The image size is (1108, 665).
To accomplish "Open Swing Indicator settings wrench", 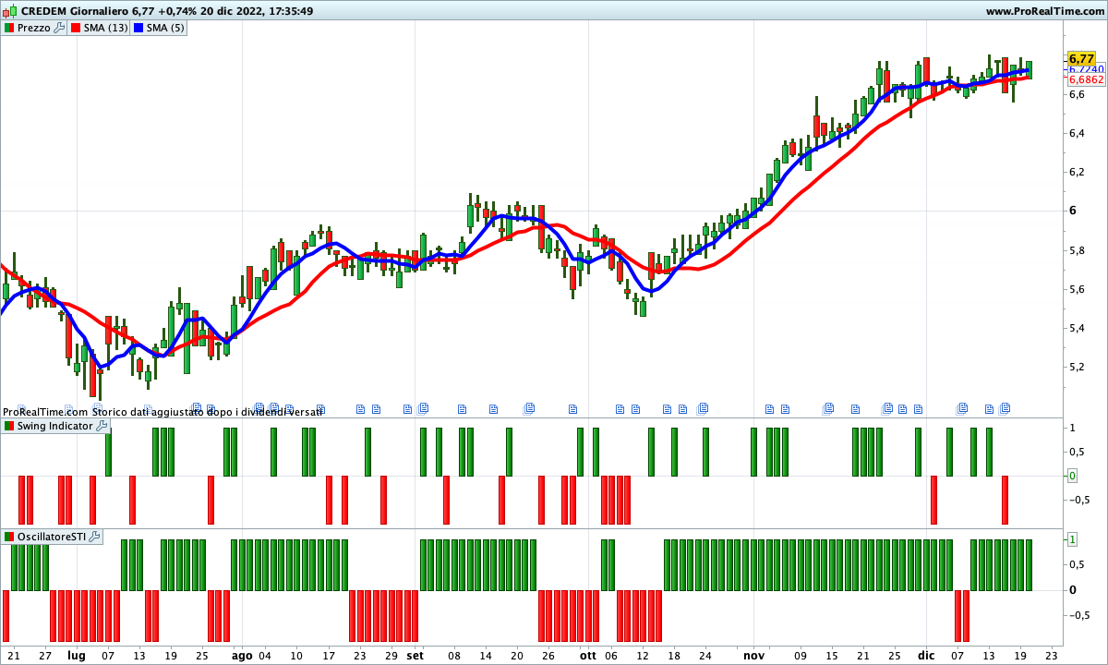I will 102,426.
